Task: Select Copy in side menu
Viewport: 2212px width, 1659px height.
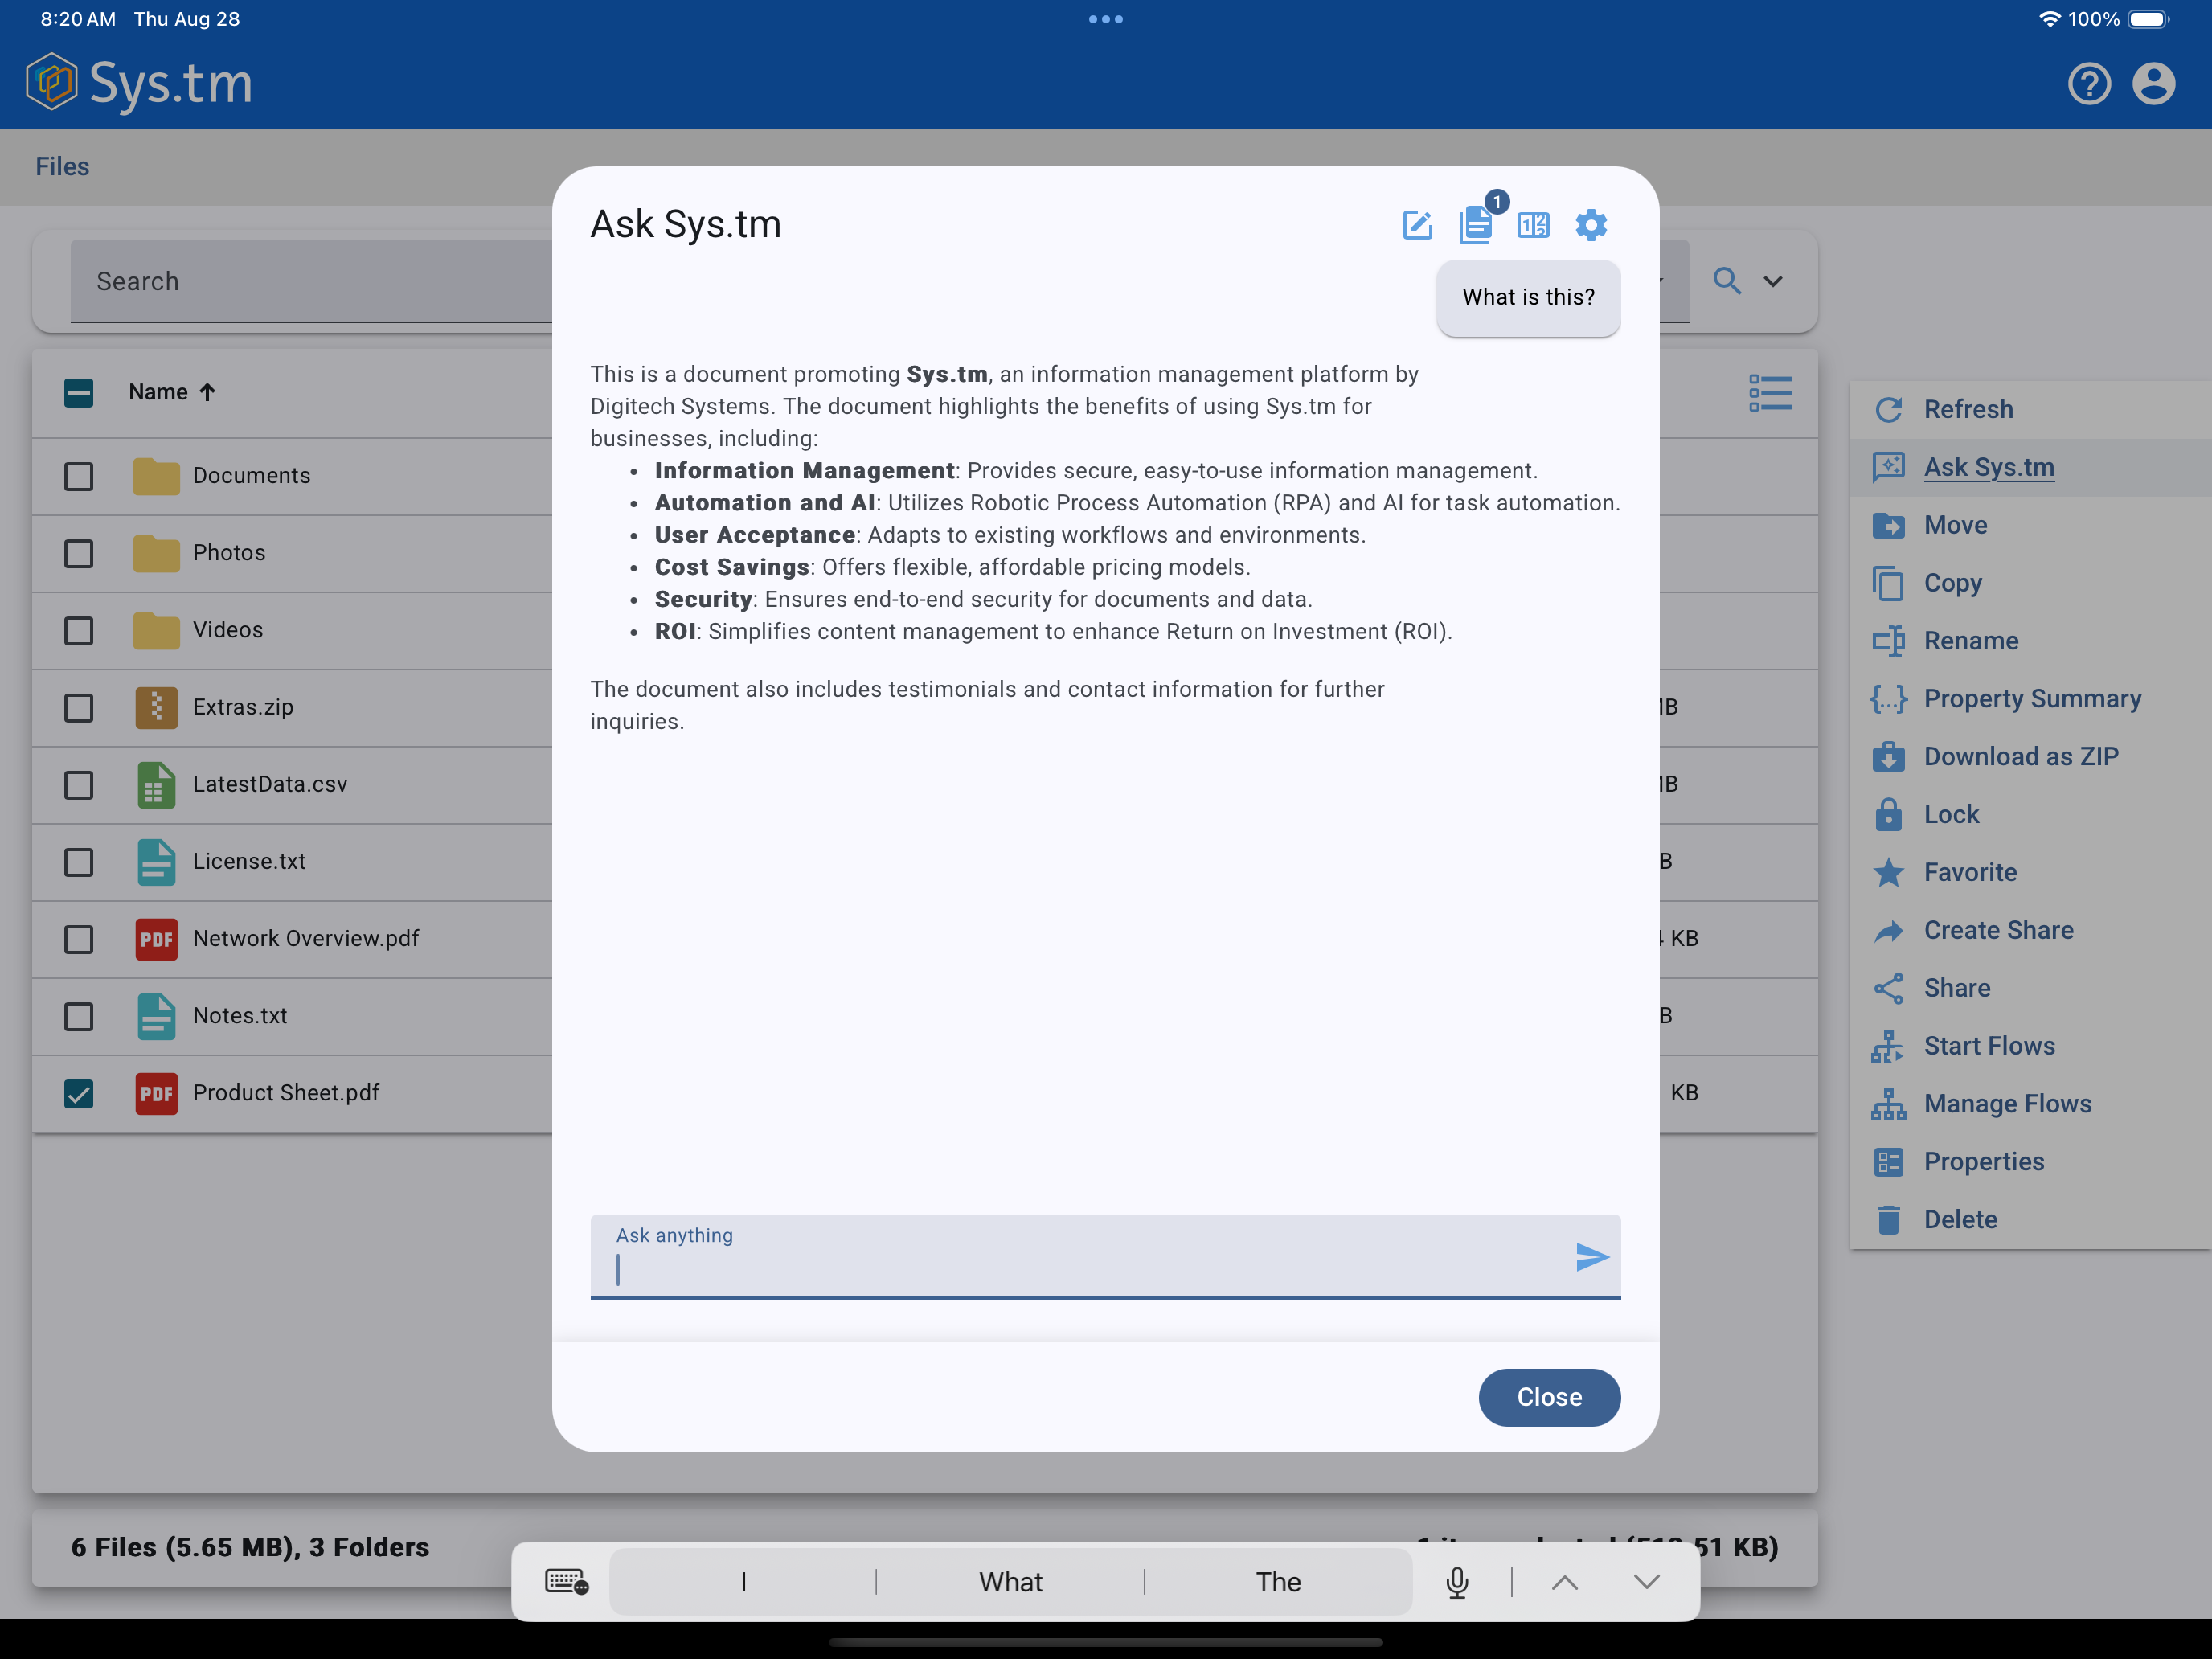Action: tap(2031, 583)
